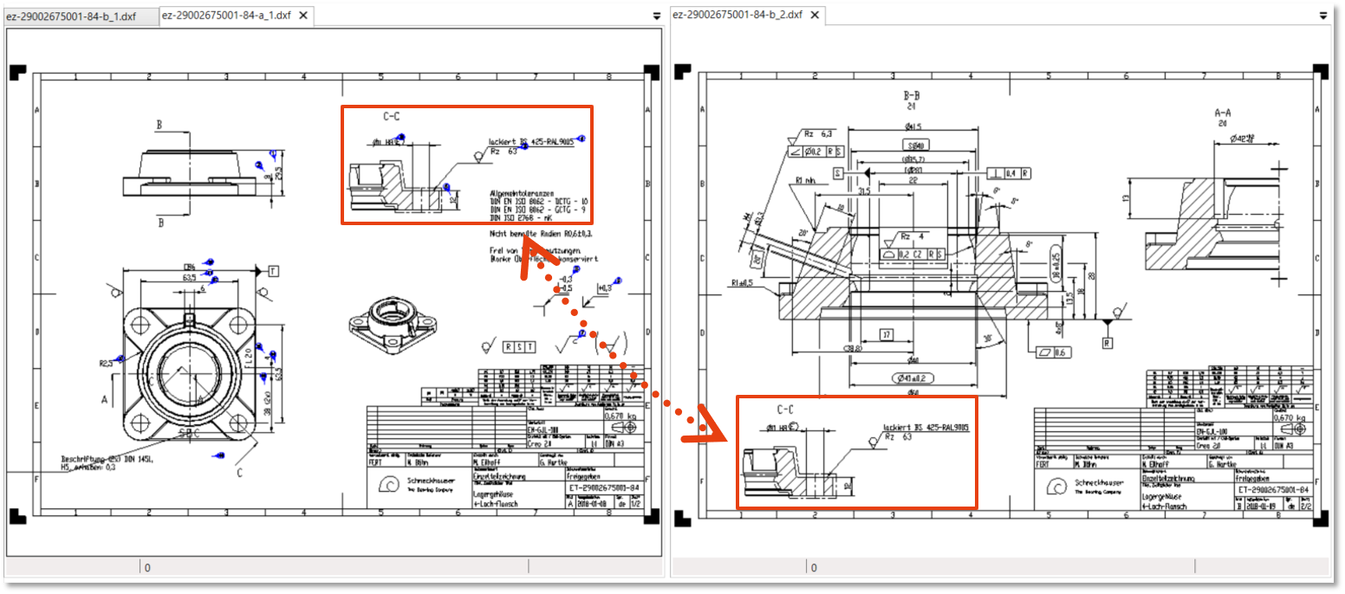This screenshot has width=1345, height=594.
Task: Close the b_2.dxf tab
Action: click(814, 16)
